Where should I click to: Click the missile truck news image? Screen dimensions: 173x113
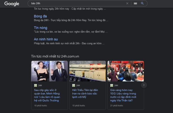[x=87, y=71]
